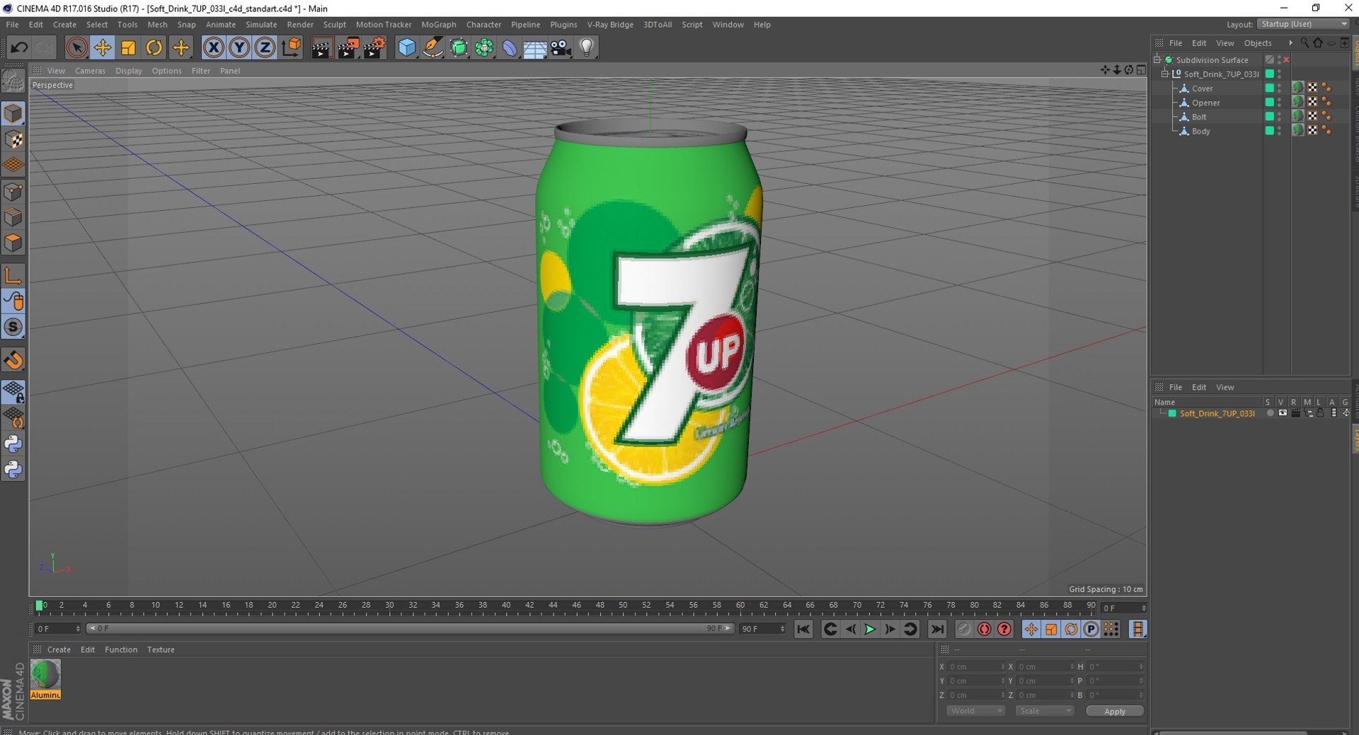
Task: Switch to Edges mode
Action: coord(13,217)
